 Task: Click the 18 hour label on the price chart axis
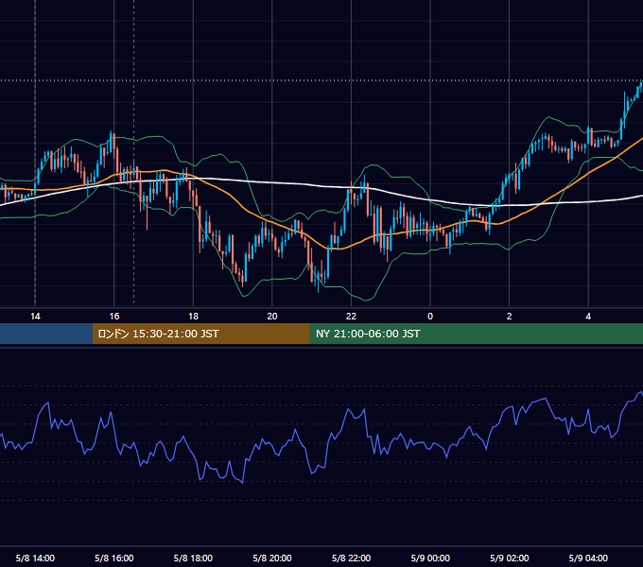(x=193, y=317)
